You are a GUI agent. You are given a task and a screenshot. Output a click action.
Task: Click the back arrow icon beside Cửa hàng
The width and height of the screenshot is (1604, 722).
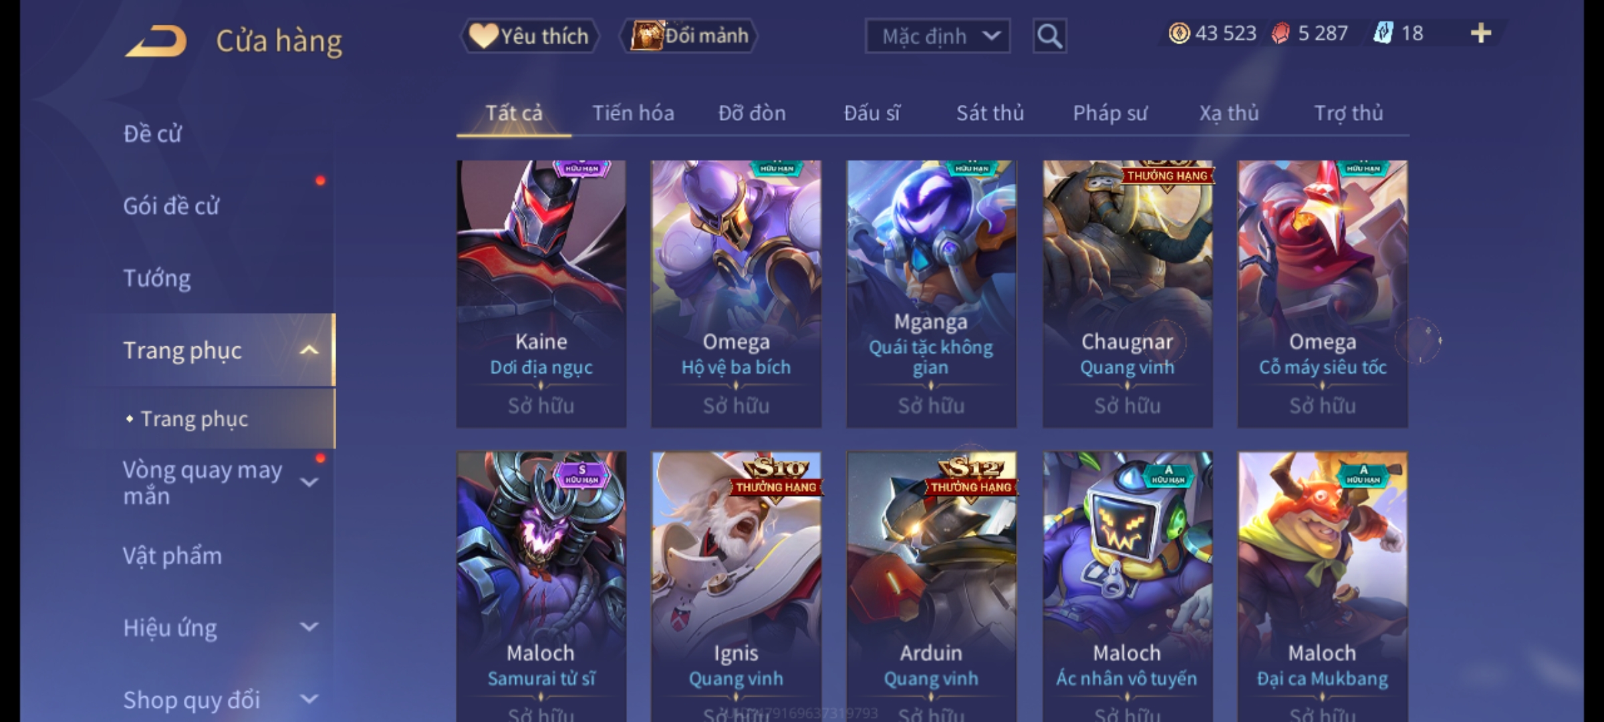pos(156,41)
